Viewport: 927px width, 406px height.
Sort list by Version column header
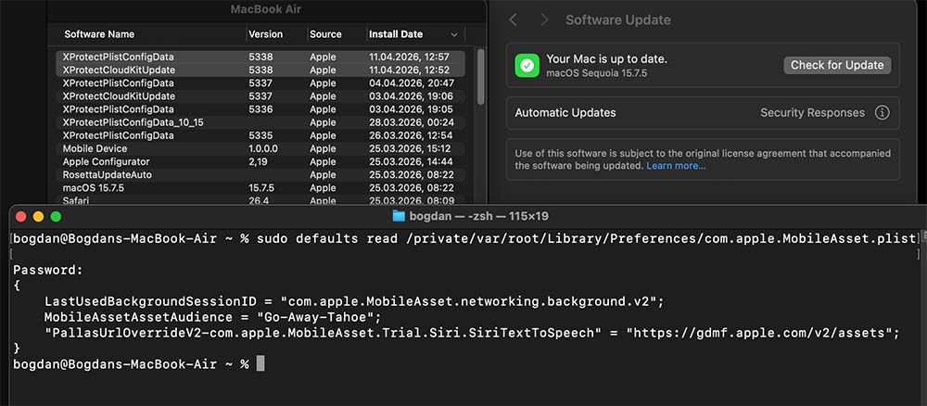coord(265,34)
